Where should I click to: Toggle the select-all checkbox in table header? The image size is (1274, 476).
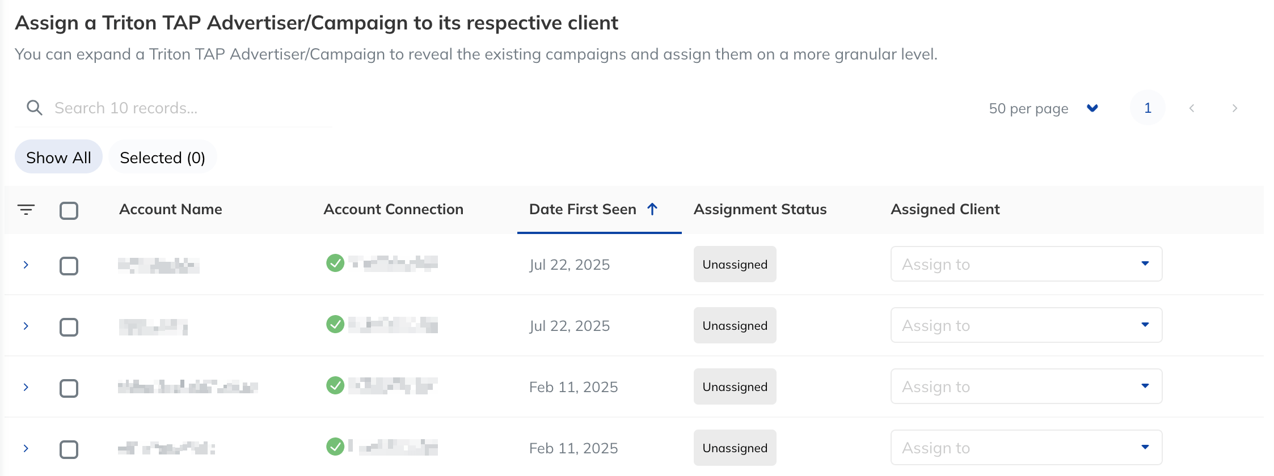coord(69,211)
